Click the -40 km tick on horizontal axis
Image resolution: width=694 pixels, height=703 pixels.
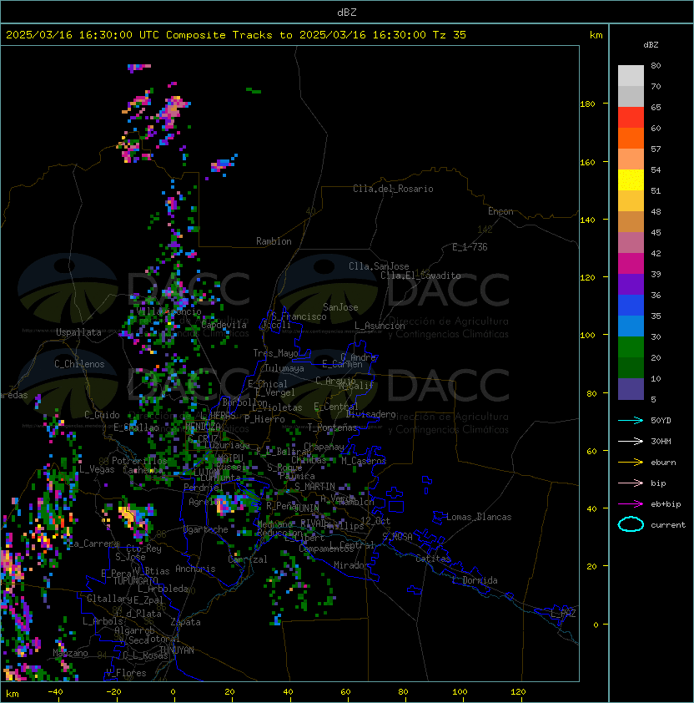(56, 692)
